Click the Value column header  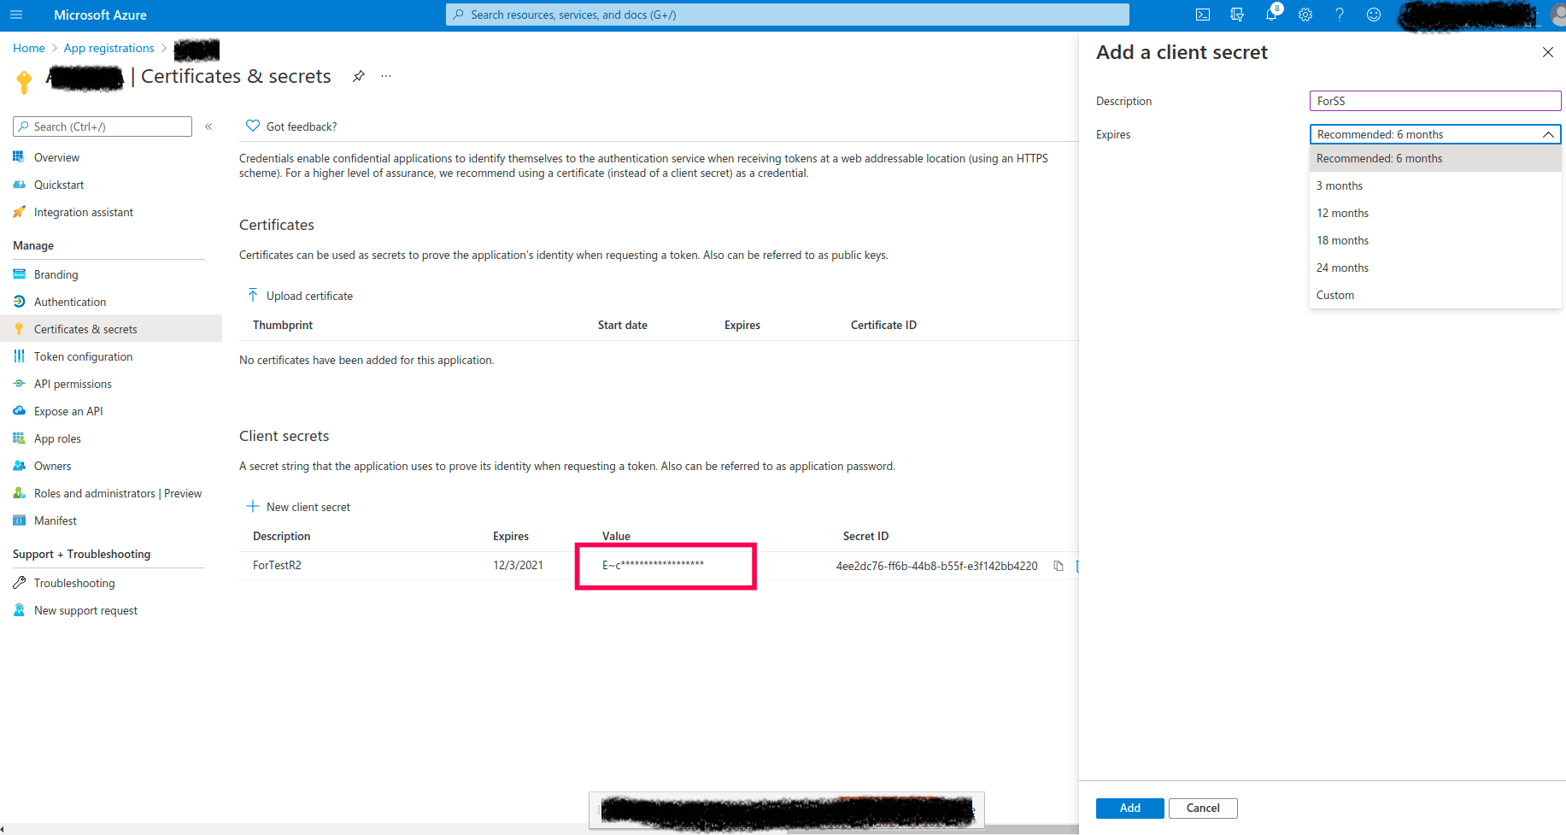point(616,536)
